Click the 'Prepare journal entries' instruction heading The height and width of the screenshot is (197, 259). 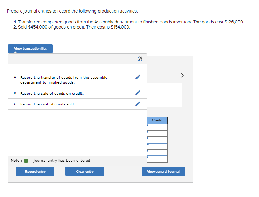pyautogui.click(x=72, y=11)
